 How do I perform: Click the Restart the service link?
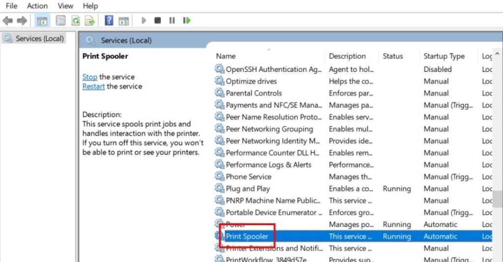tap(93, 86)
